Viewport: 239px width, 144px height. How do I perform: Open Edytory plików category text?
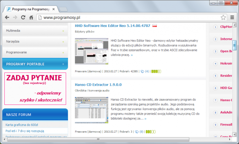click(84, 32)
